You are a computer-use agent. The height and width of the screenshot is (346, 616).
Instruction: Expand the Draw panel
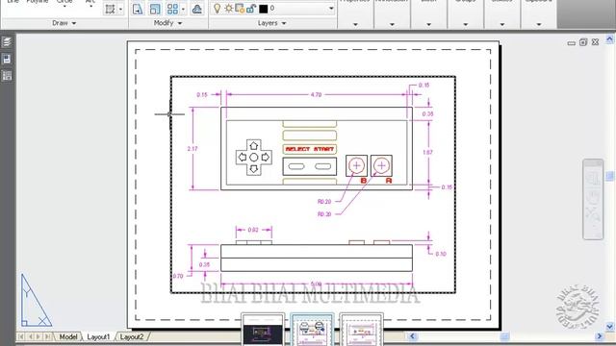64,23
